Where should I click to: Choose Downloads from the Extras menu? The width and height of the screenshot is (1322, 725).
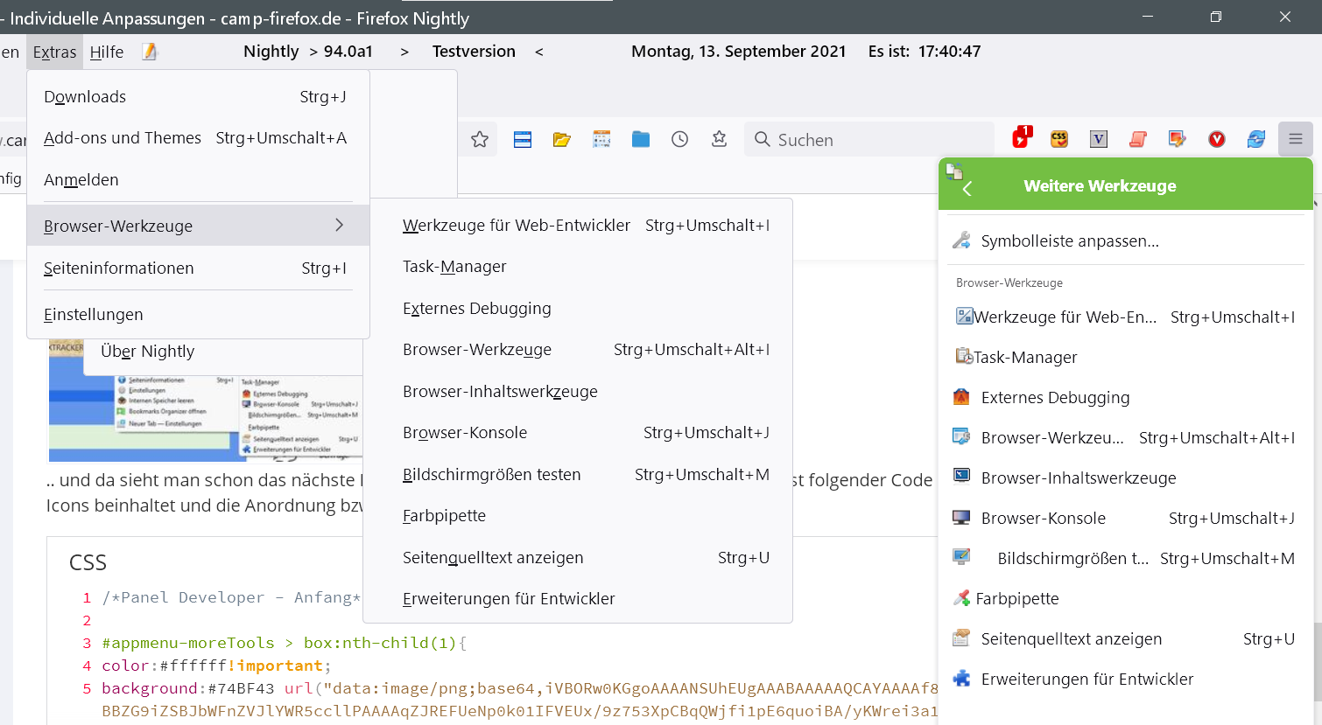[x=85, y=97]
